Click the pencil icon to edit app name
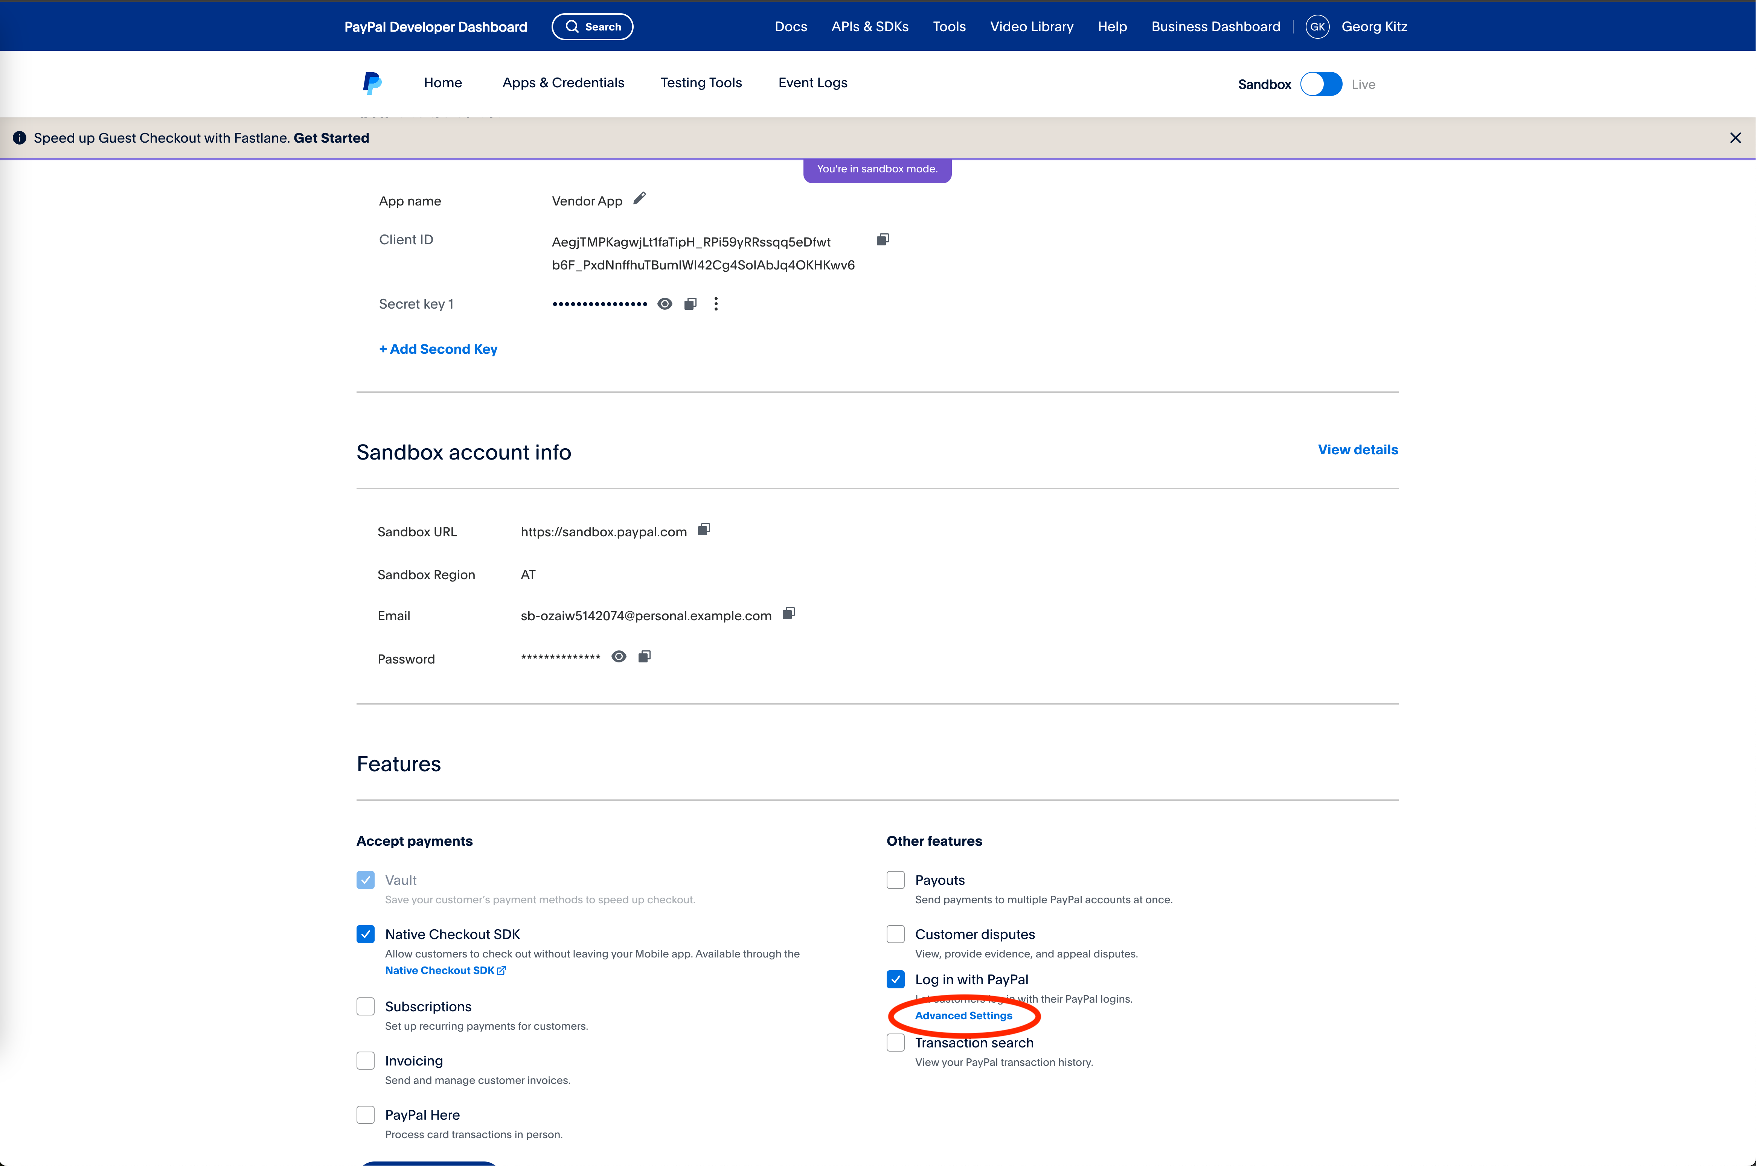The width and height of the screenshot is (1756, 1166). 640,199
